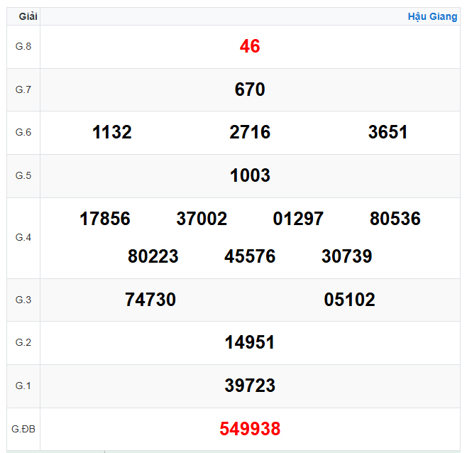Select G.6 number 1132
This screenshot has height=453, width=467.
pyautogui.click(x=112, y=132)
